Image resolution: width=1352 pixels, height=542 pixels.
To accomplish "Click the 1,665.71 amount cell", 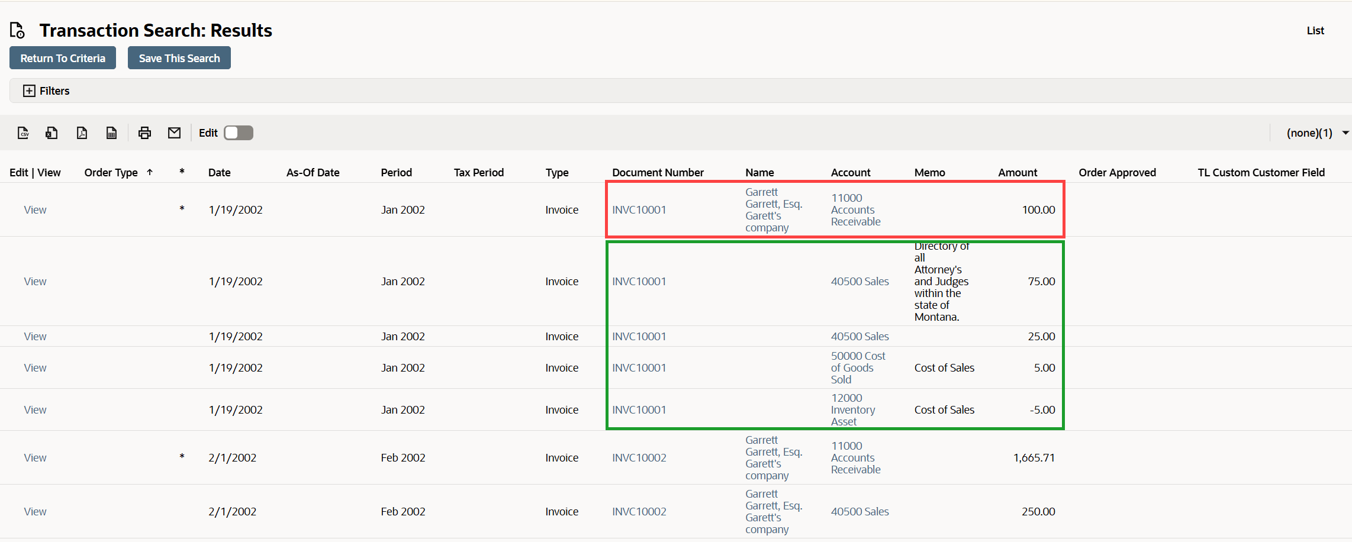I will [x=1034, y=458].
